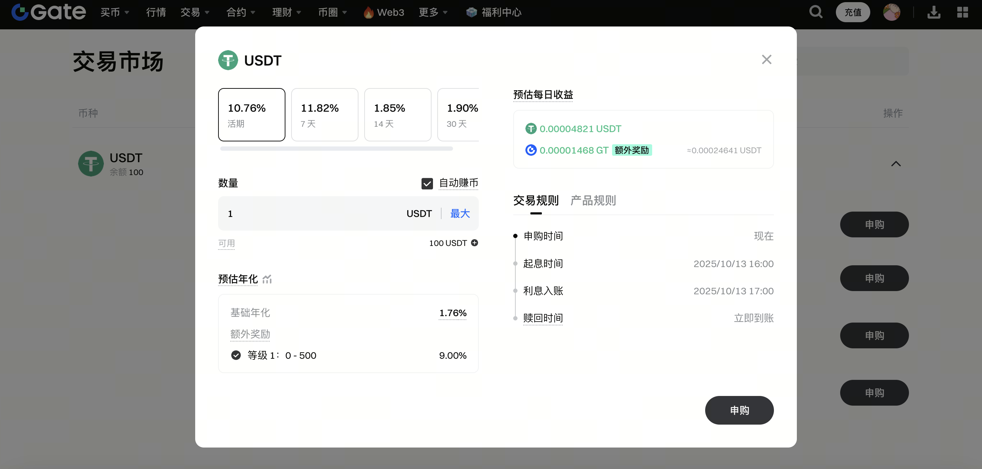The height and width of the screenshot is (469, 982).
Task: Select the 10.76% 活期 term option
Action: tap(252, 115)
